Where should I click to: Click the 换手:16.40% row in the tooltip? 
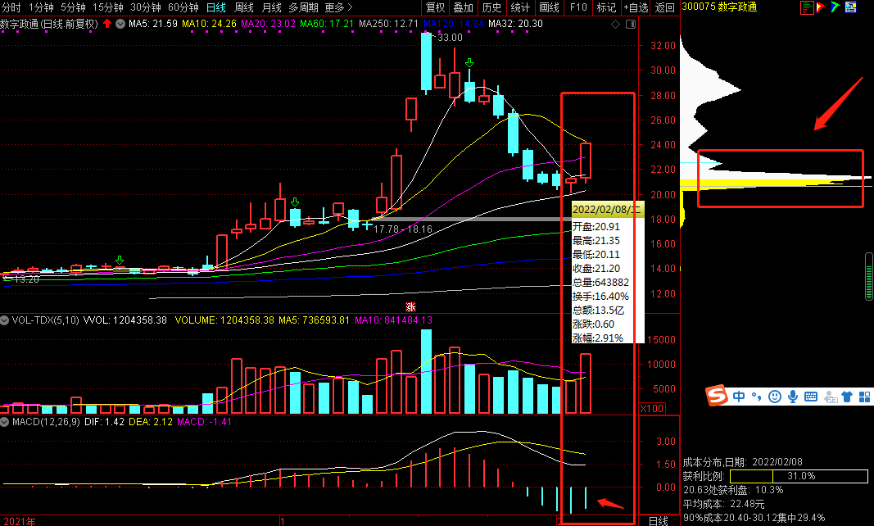click(x=601, y=297)
